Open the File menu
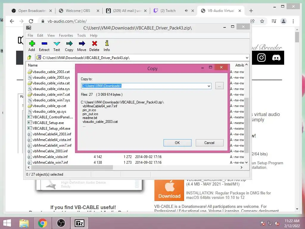 coord(30,35)
